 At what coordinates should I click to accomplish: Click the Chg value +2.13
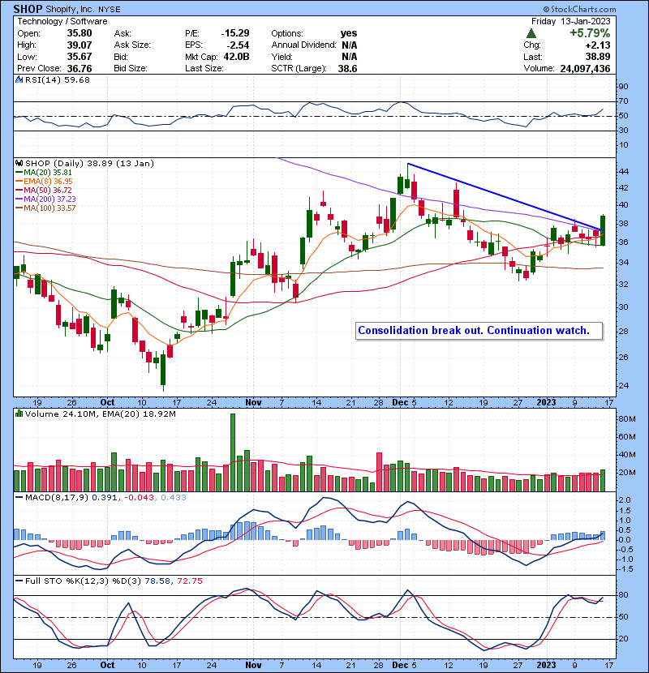pos(597,45)
